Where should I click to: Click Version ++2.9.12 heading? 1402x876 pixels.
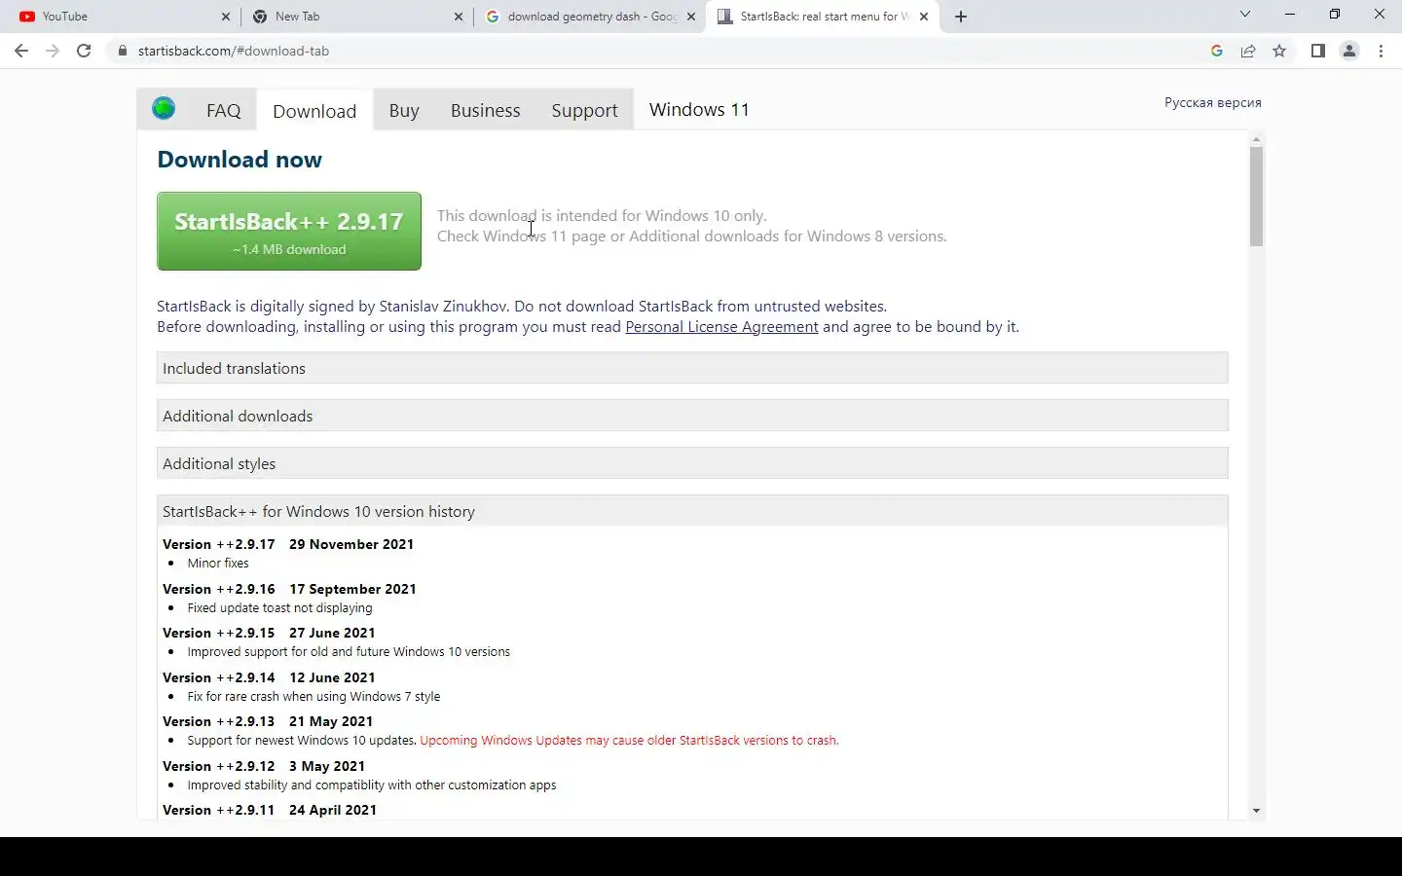coord(219,766)
